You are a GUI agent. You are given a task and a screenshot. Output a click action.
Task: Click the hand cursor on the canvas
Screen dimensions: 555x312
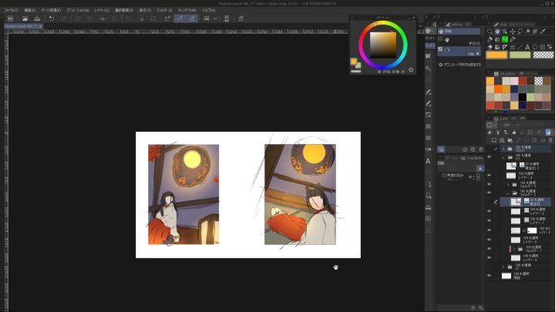pos(336,267)
